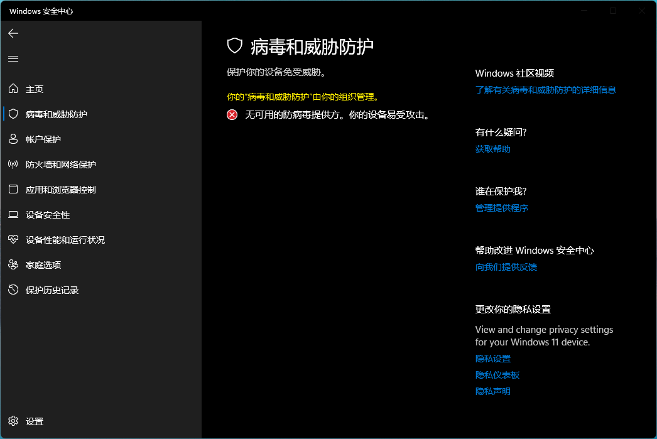Click the home icon beside 主页

tap(13, 89)
